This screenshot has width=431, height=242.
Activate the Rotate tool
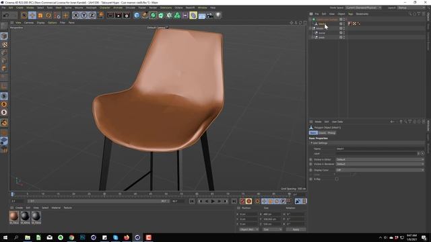click(48, 15)
